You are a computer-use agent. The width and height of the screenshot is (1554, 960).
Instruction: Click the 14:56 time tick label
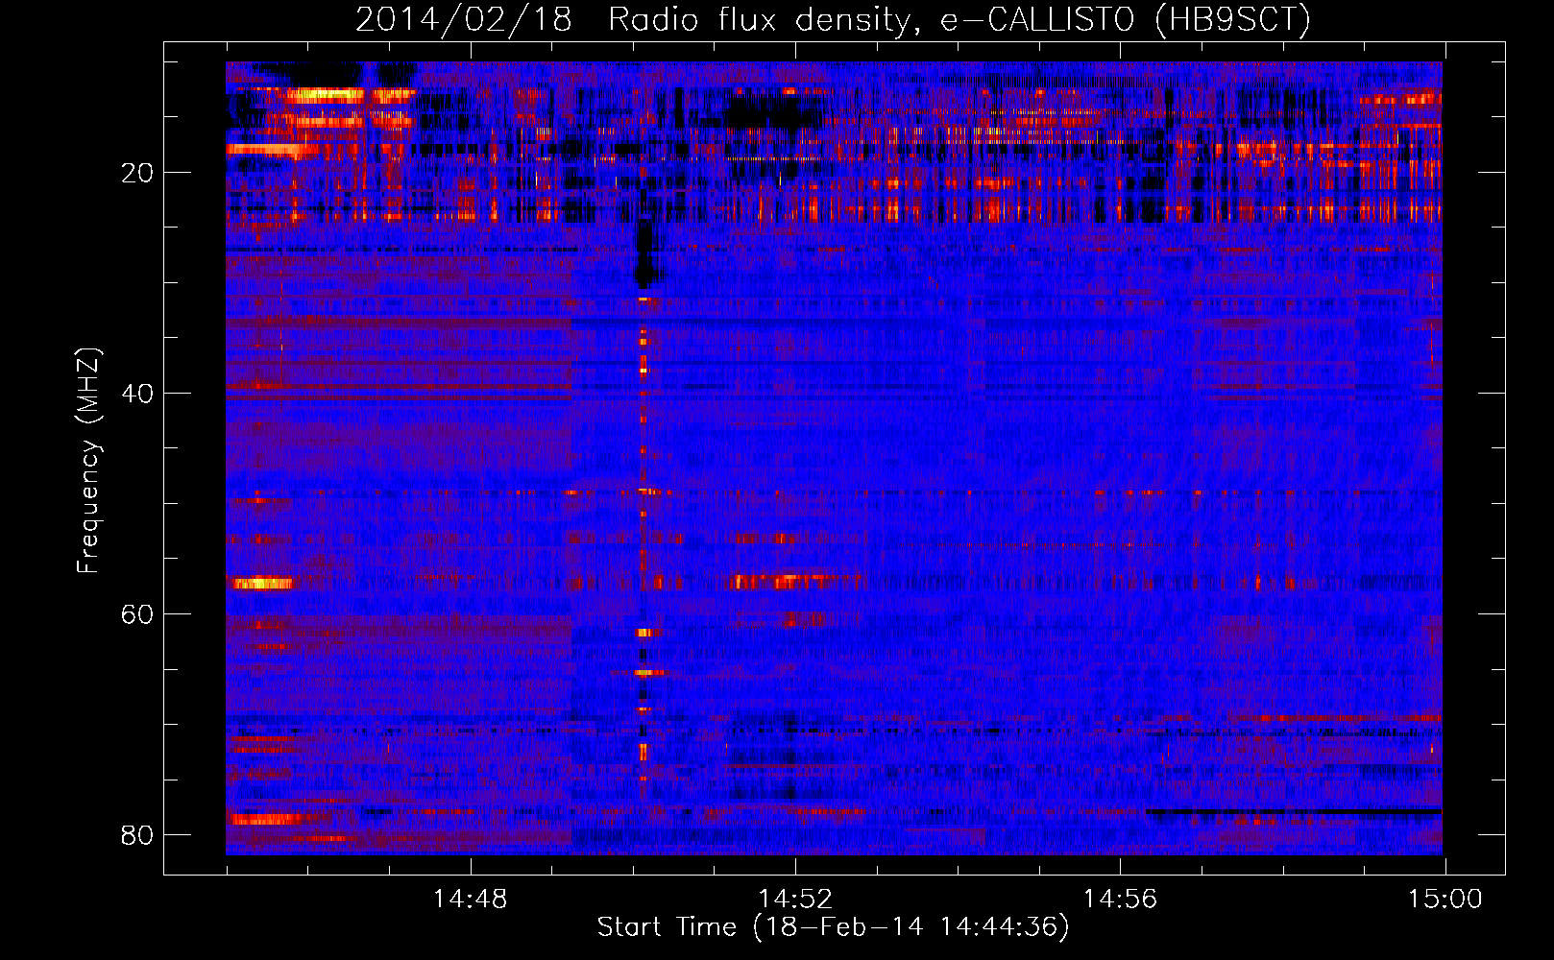[1120, 900]
